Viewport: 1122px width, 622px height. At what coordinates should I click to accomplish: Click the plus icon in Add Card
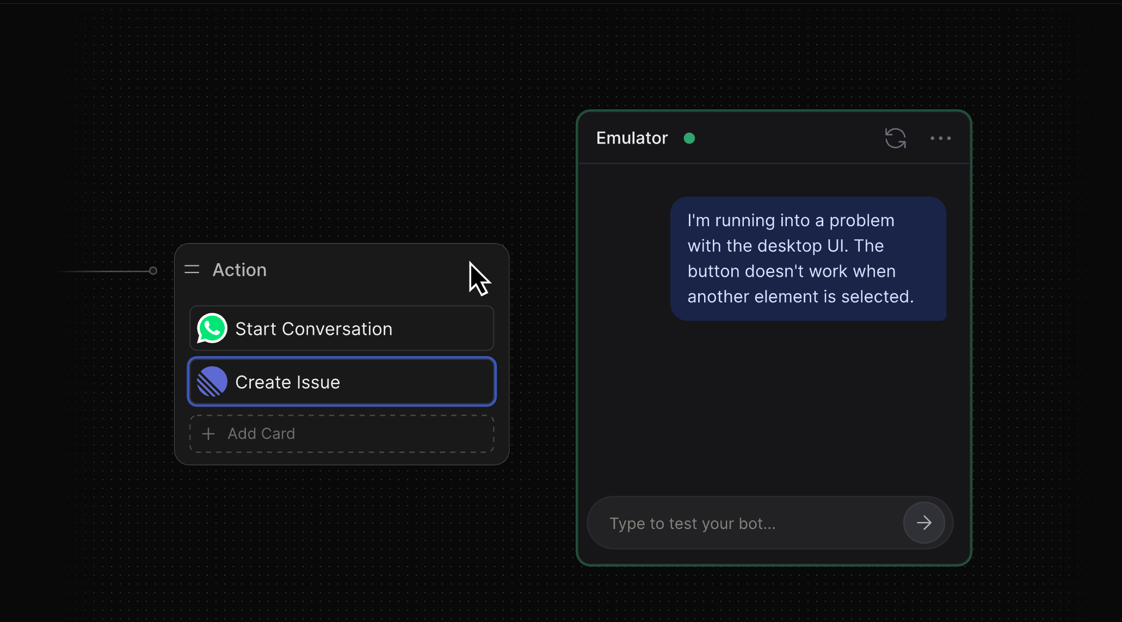[x=208, y=434]
